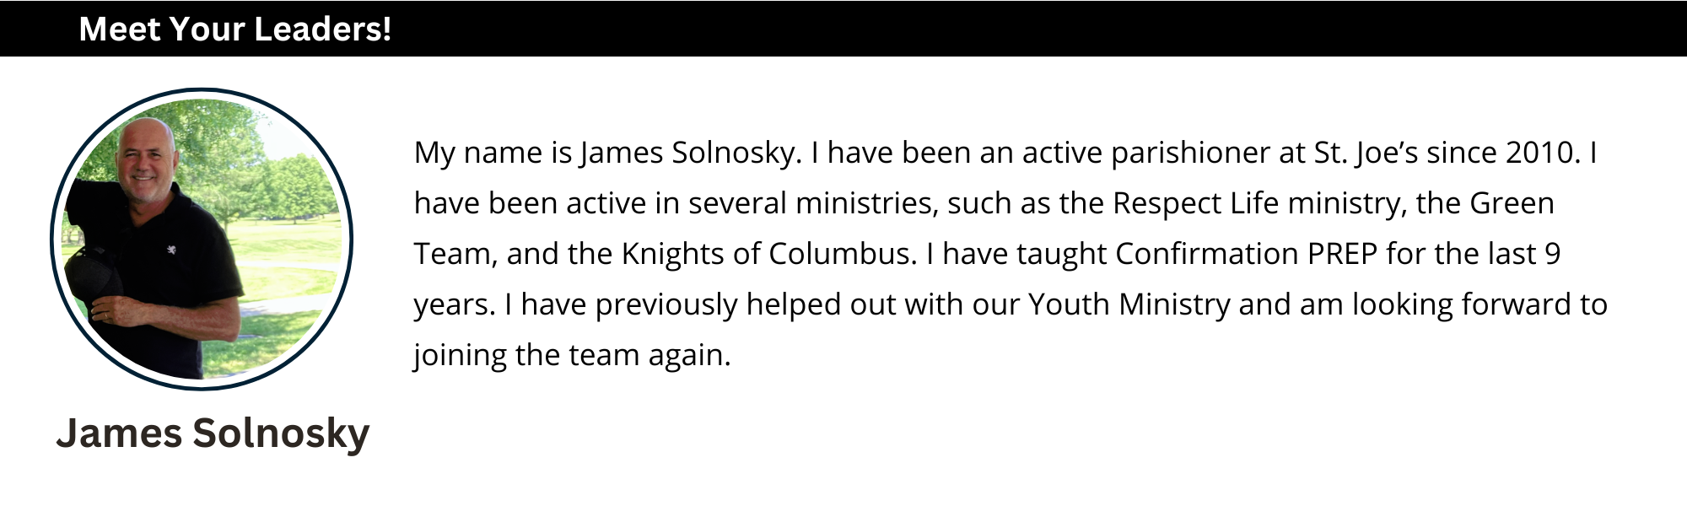Click the year "2010" in the bio
The image size is (1687, 506).
click(1539, 153)
